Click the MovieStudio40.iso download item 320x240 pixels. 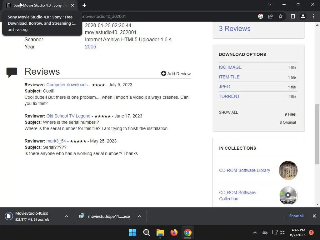click(32, 216)
